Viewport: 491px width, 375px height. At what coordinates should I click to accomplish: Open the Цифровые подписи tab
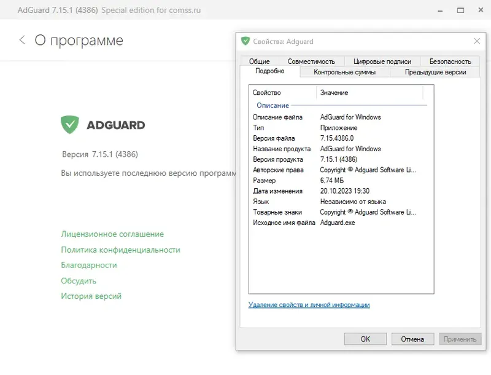(382, 61)
